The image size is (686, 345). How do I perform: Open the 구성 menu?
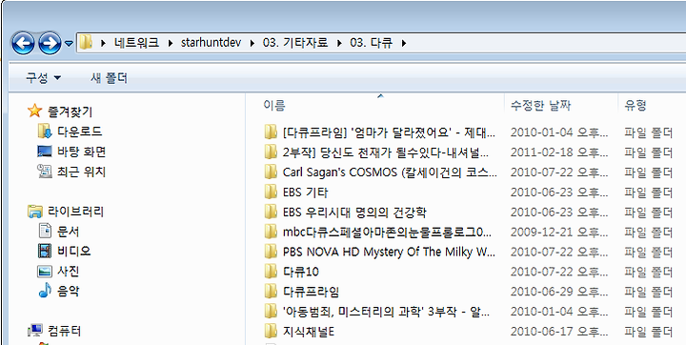pyautogui.click(x=43, y=78)
